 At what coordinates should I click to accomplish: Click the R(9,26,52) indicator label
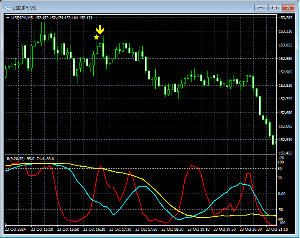[31, 159]
